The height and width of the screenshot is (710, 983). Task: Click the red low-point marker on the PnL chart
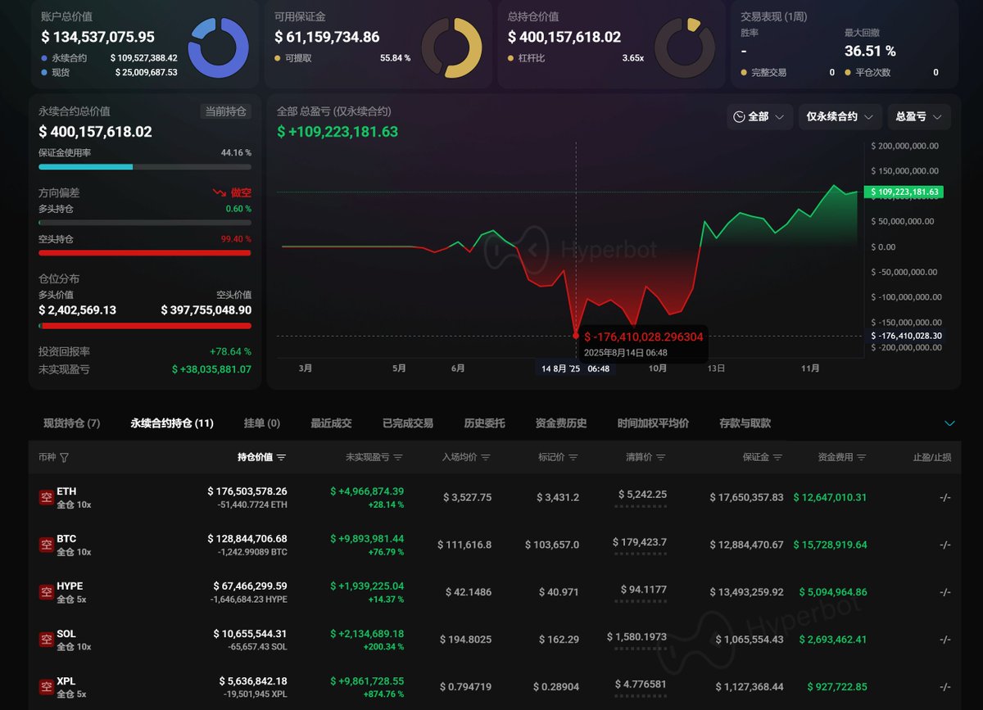[x=576, y=336]
